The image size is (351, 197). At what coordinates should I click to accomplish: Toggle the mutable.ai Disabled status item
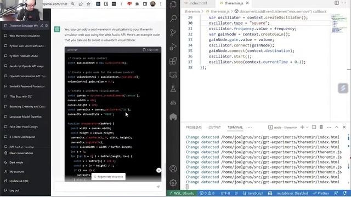tap(292, 193)
